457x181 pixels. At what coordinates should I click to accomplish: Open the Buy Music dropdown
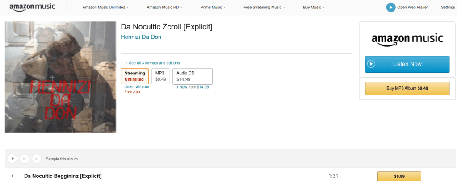pos(314,8)
